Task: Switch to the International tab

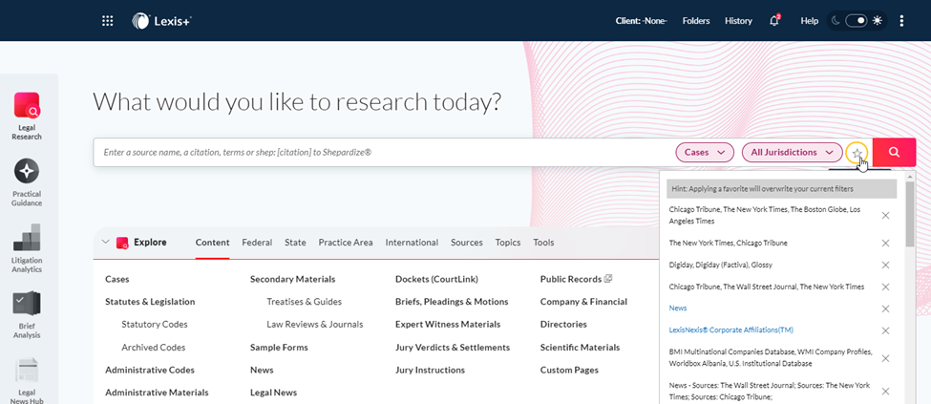Action: 412,243
